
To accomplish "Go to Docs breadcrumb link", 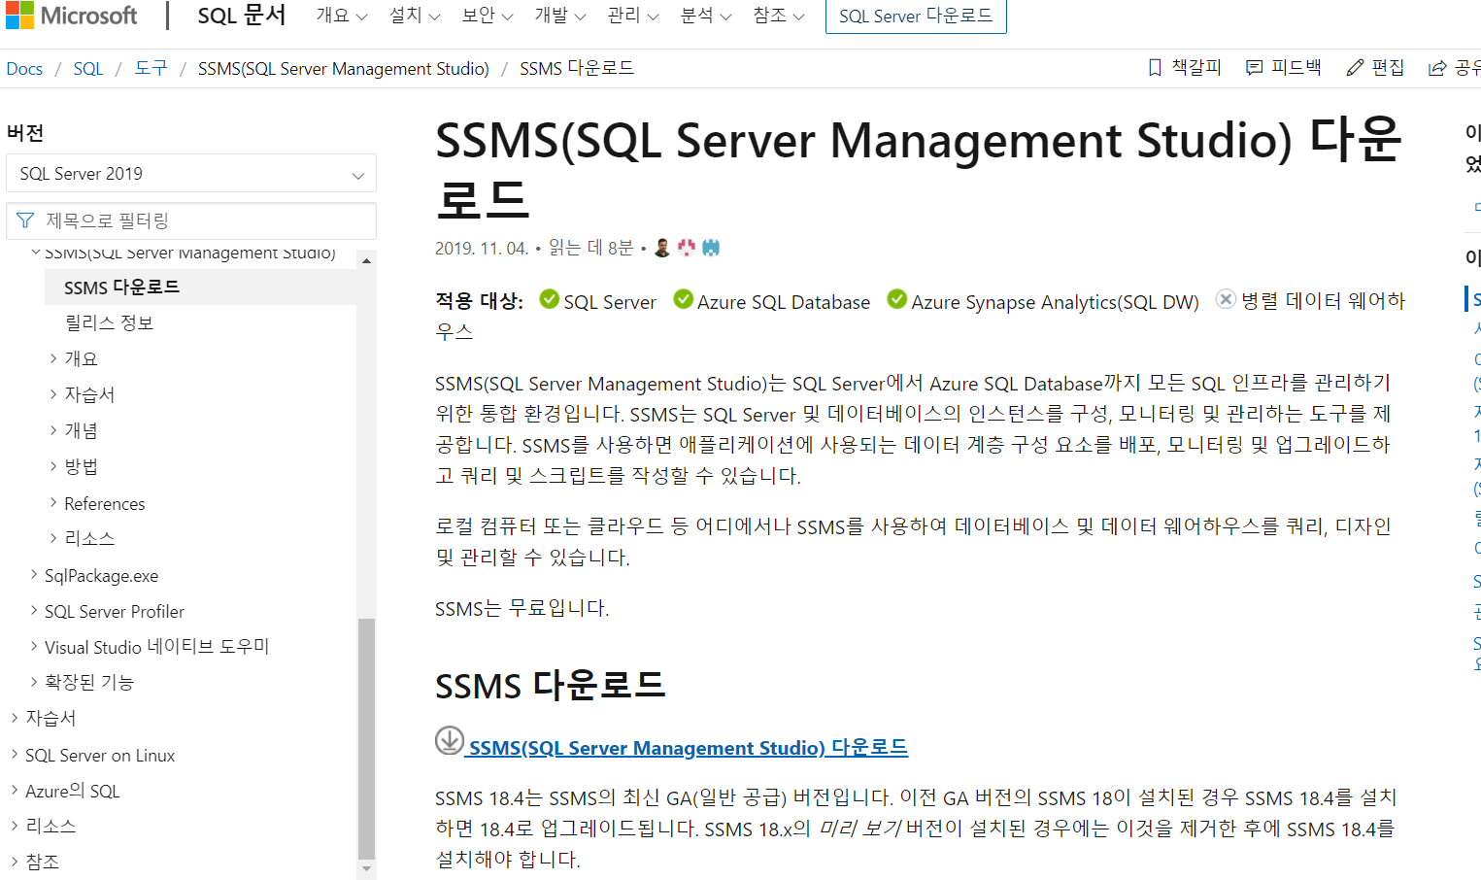I will 24,69.
